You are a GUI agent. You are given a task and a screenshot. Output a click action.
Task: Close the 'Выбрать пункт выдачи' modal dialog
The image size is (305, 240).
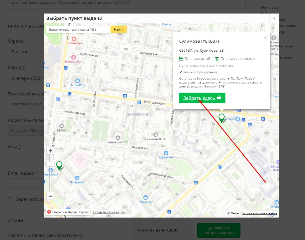coord(274,18)
